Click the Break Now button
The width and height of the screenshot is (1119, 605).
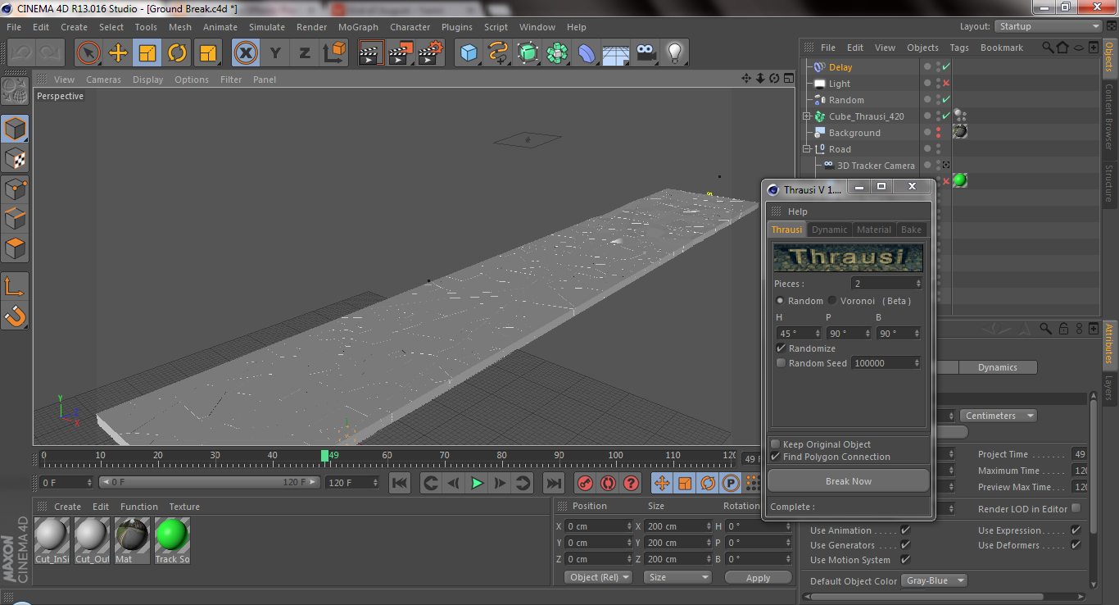pos(849,481)
